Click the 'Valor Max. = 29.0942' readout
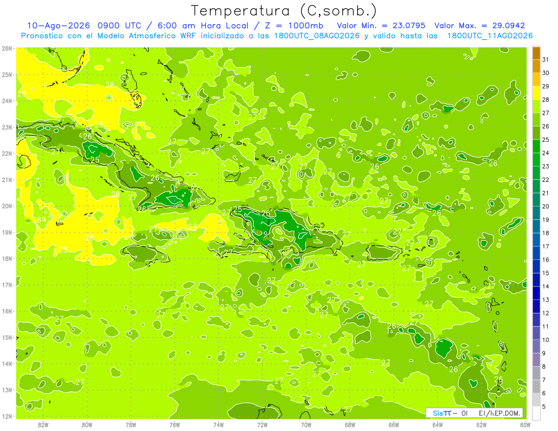Screen dimensions: 558x431 [479, 26]
